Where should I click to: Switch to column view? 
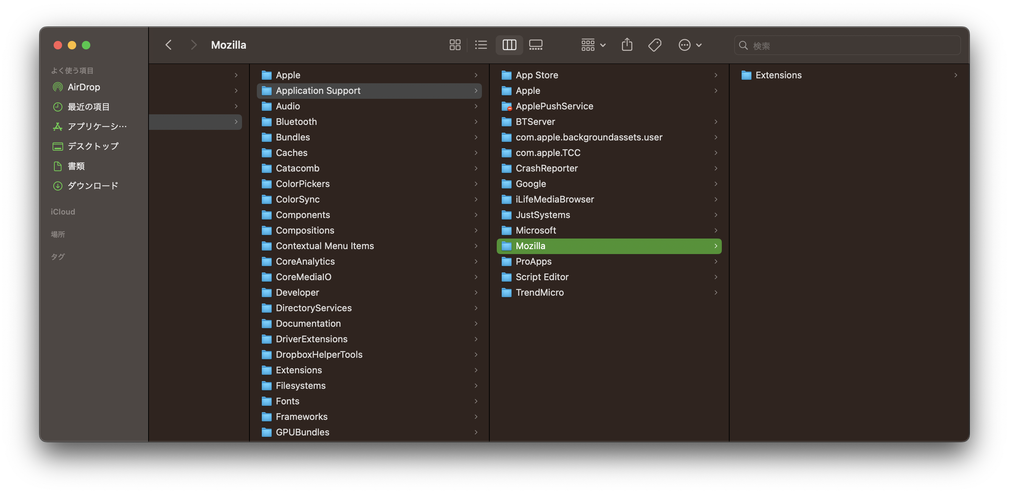pos(509,45)
